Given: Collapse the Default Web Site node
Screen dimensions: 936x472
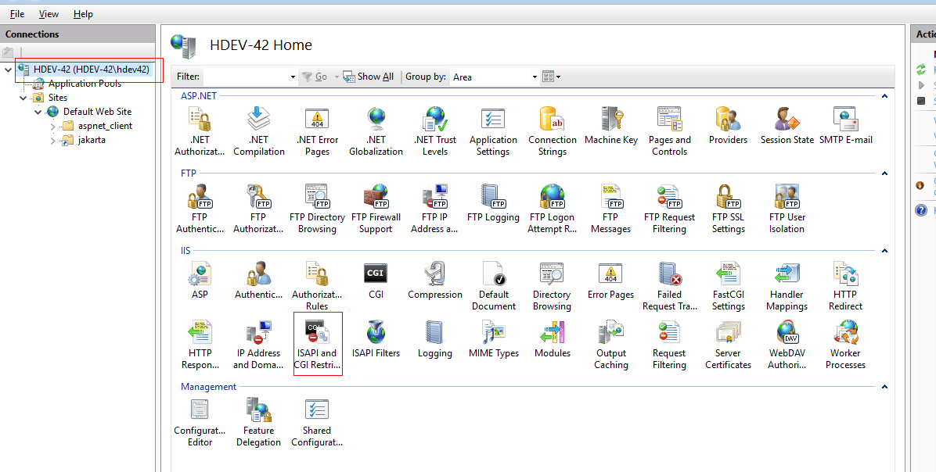Looking at the screenshot, I should (38, 112).
